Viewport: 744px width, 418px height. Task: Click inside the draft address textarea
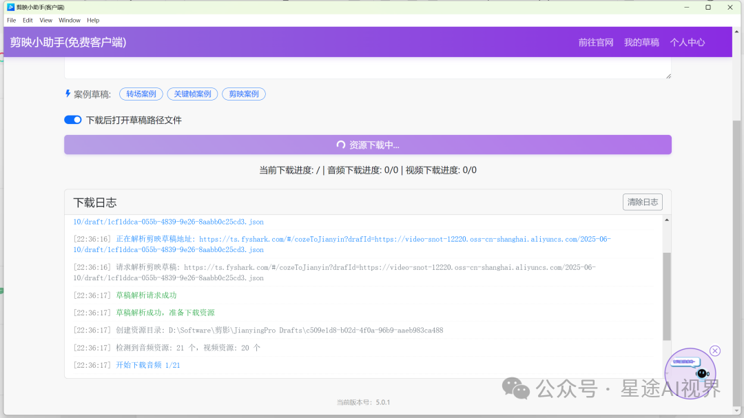coord(368,68)
